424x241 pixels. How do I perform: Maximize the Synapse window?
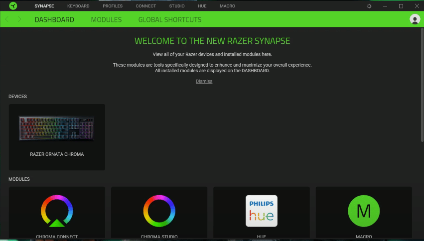click(x=401, y=6)
